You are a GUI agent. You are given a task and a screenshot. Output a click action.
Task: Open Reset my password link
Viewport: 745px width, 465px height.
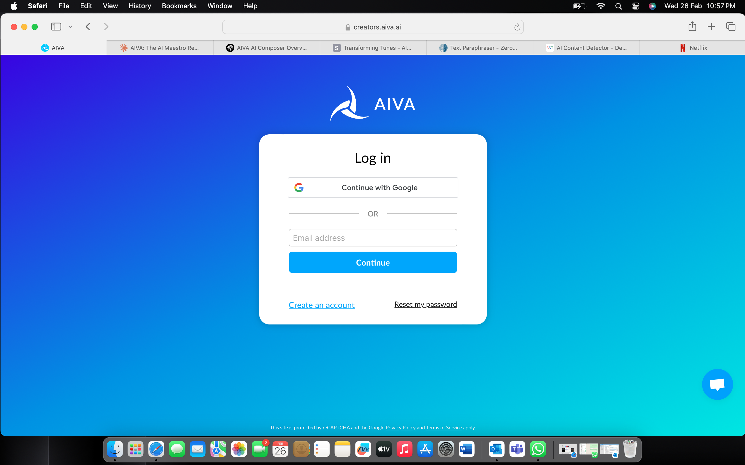(x=426, y=304)
